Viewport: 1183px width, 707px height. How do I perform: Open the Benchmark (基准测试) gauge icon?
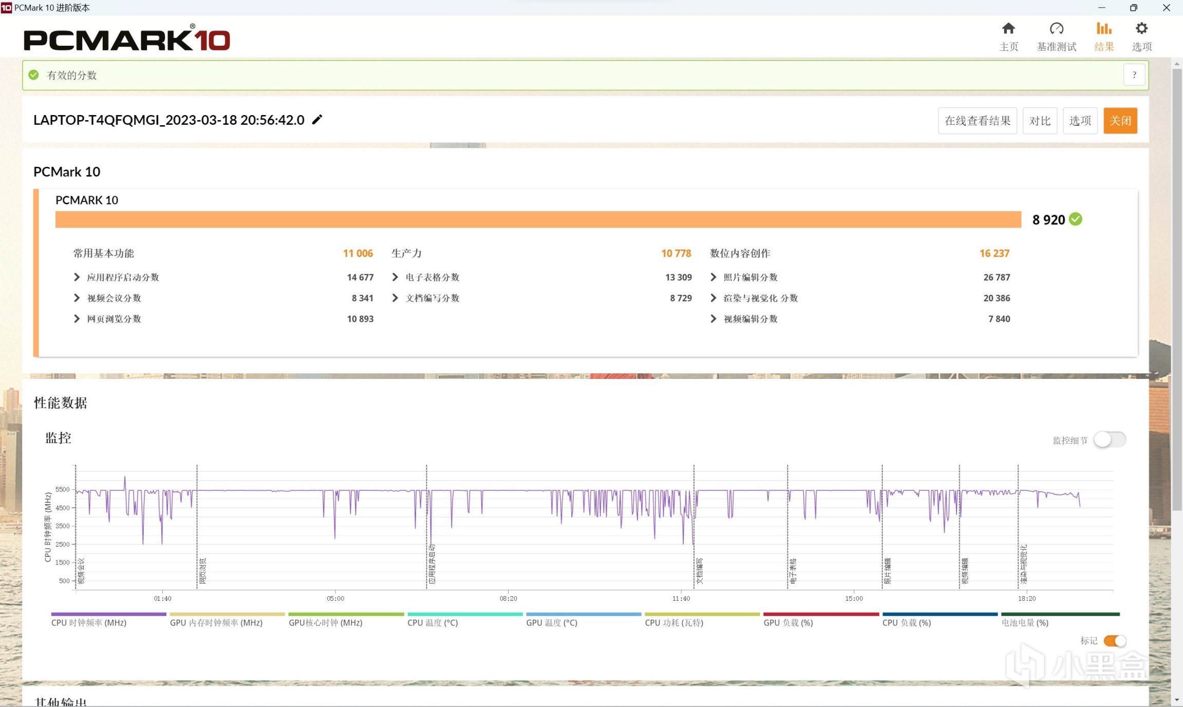tap(1056, 29)
